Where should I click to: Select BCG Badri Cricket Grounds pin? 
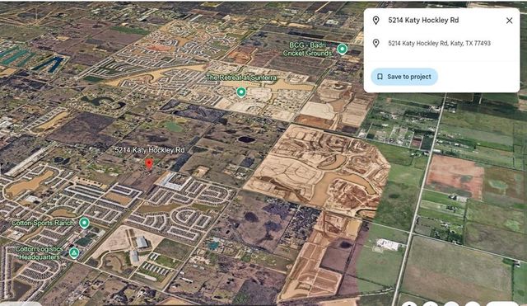[343, 49]
